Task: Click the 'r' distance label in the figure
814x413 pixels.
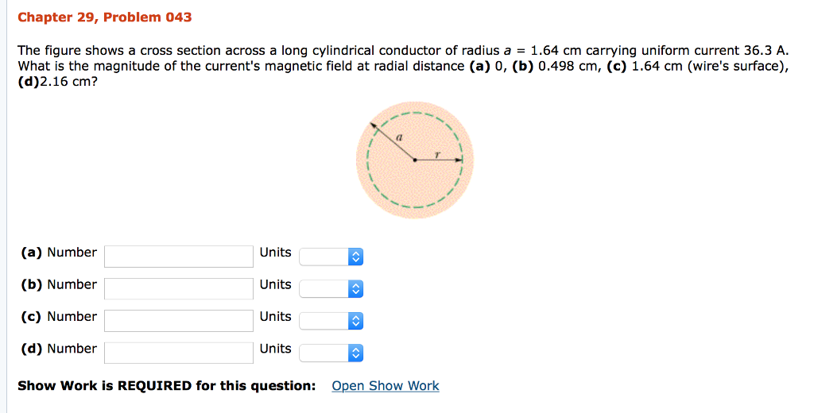Action: coord(437,152)
